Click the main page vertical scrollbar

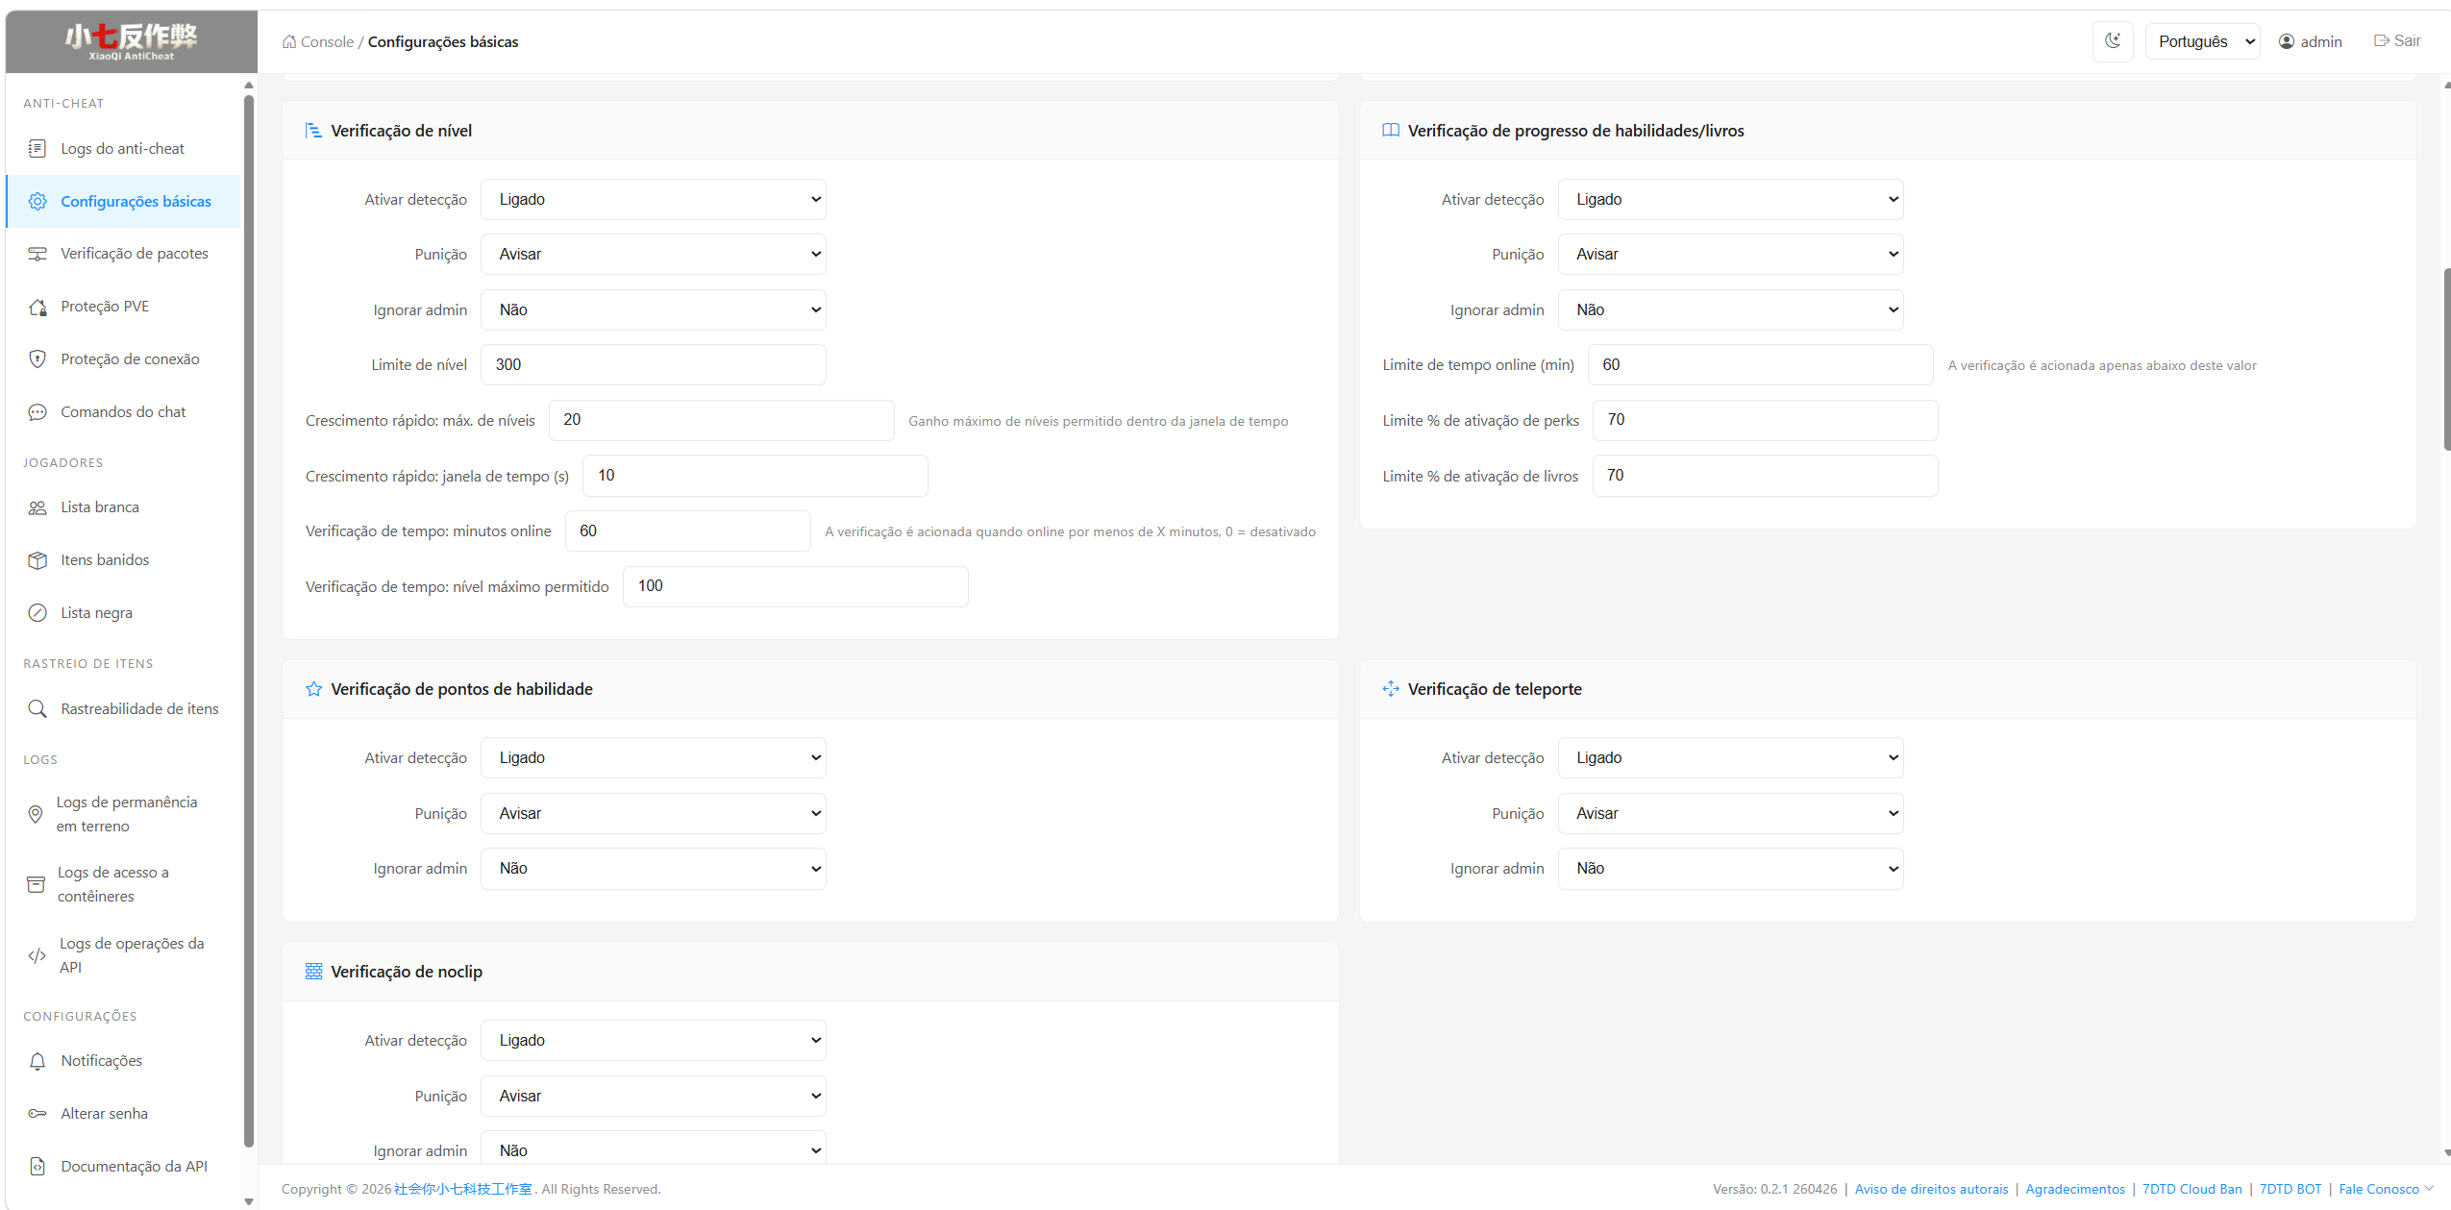pyautogui.click(x=2446, y=360)
